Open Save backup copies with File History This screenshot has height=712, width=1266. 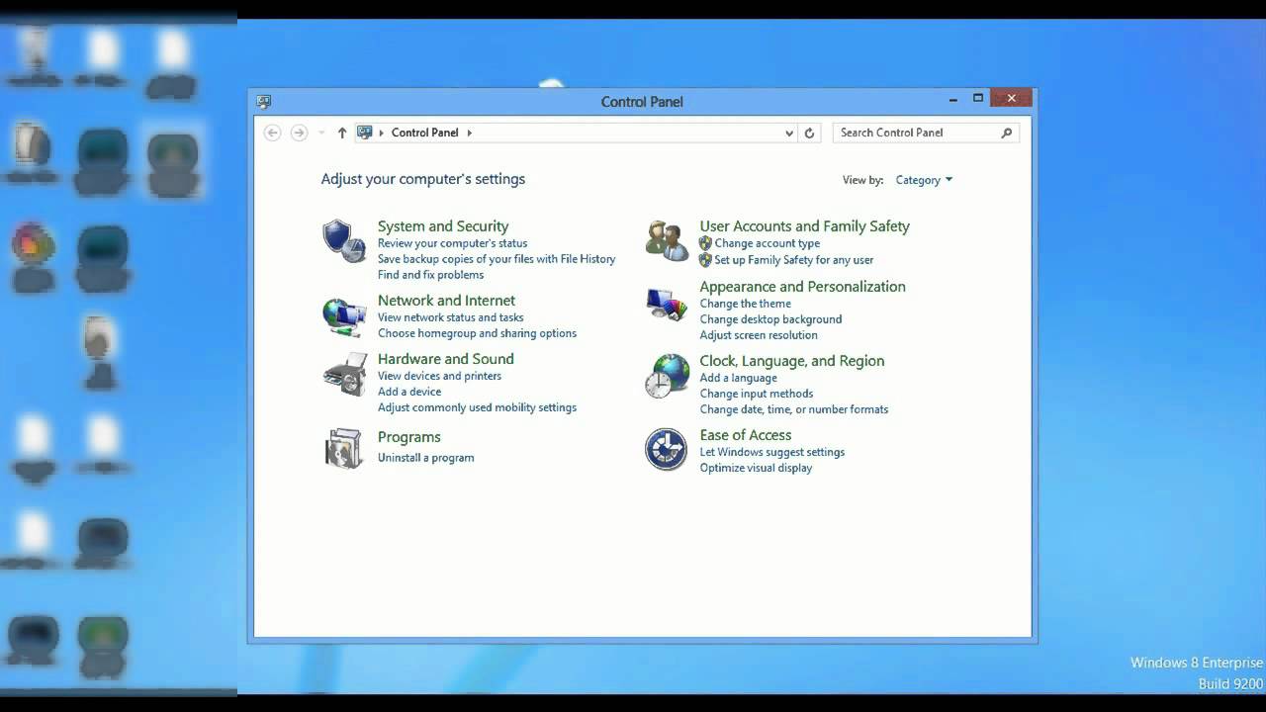pyautogui.click(x=497, y=259)
